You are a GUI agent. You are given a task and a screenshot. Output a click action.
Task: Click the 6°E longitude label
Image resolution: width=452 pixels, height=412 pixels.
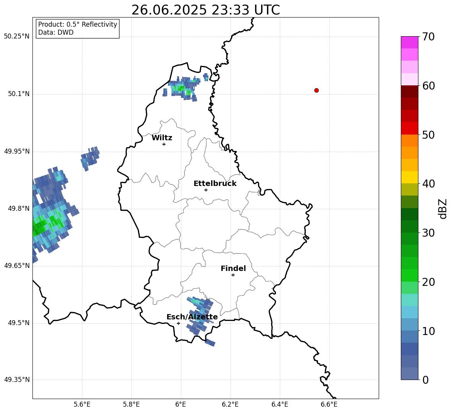(x=181, y=404)
